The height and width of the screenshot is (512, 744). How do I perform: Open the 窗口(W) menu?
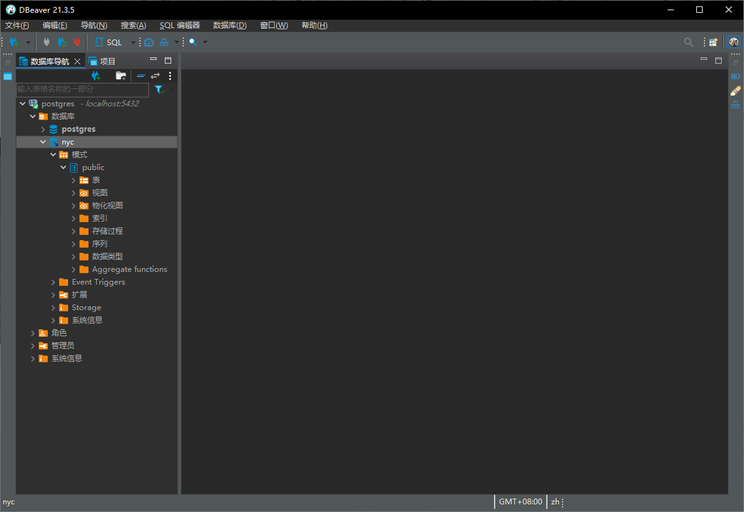click(274, 25)
